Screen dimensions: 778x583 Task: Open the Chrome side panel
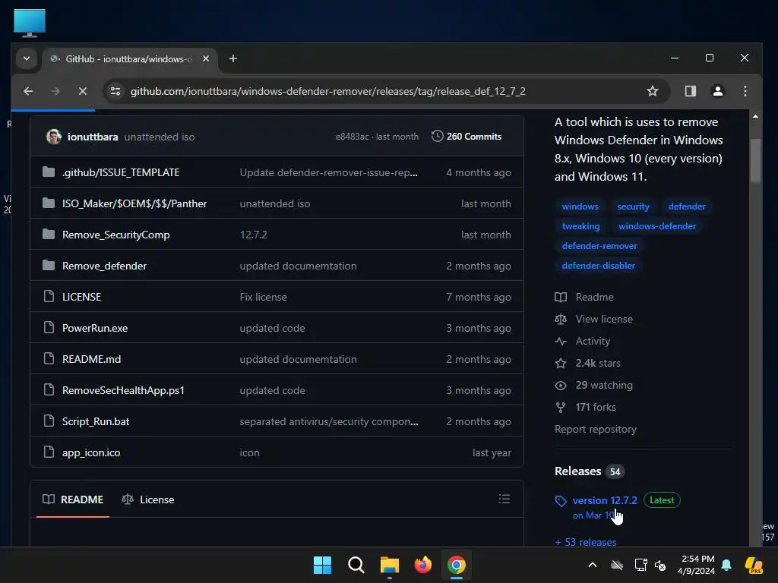point(690,91)
